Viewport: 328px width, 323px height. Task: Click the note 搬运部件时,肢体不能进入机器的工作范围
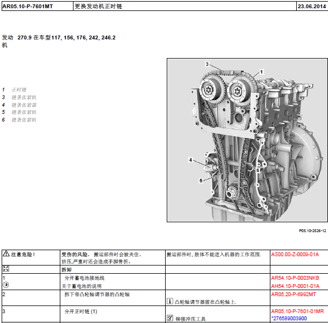click(214, 255)
